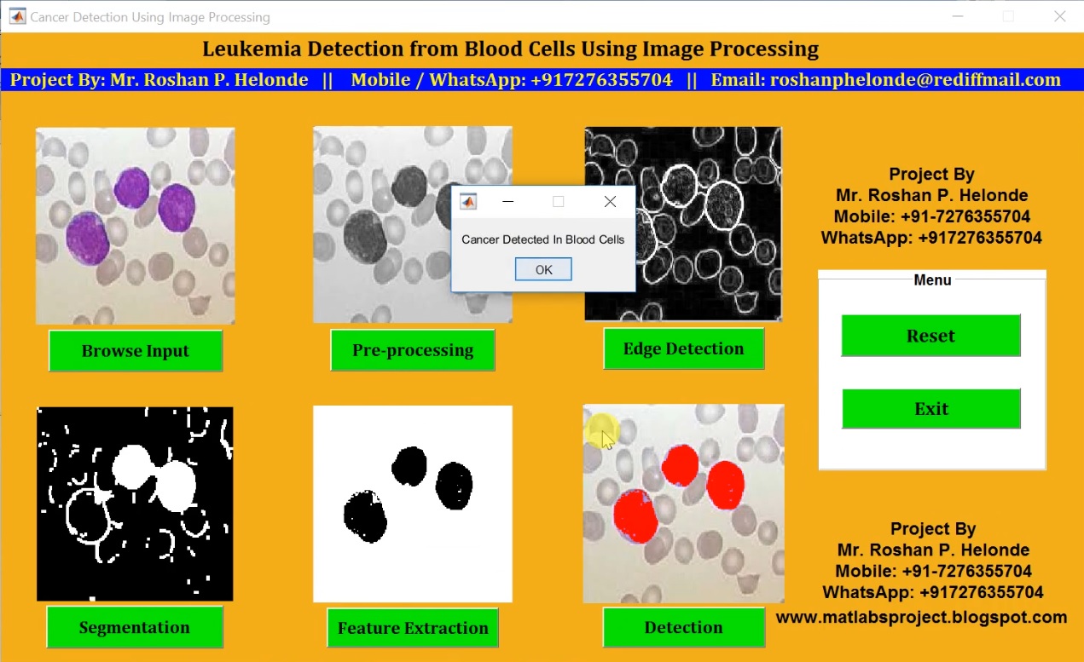Screen dimensions: 1084x662
Task: Click the MATLAB icon in the main window title bar
Action: [x=17, y=16]
